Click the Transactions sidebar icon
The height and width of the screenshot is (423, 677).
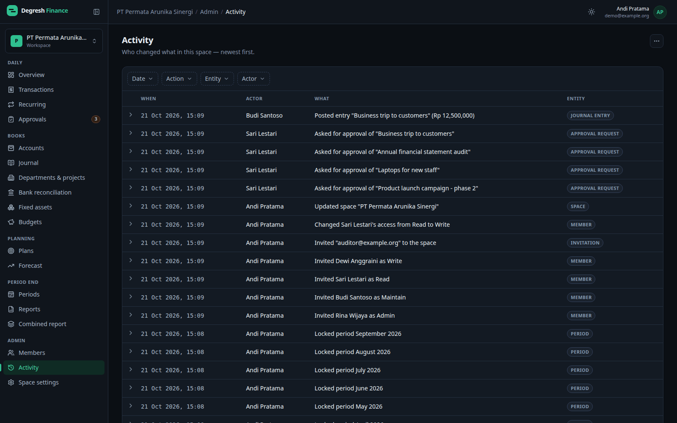click(x=11, y=90)
